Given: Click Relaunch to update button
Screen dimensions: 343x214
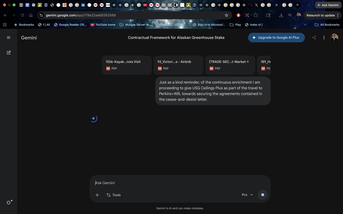Looking at the screenshot, I should [323, 15].
